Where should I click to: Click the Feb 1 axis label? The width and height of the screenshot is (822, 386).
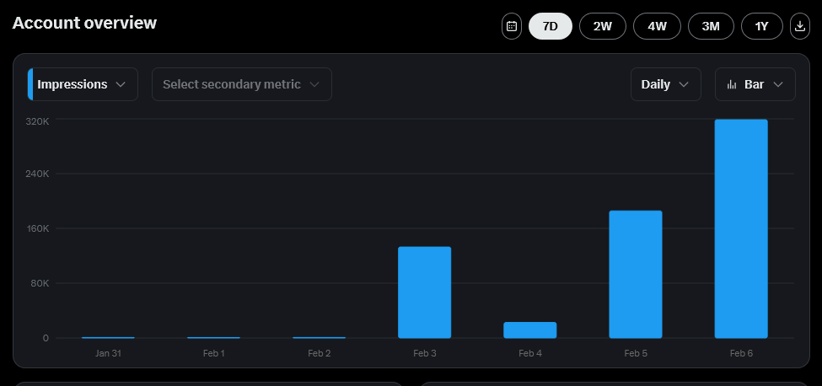tap(214, 353)
